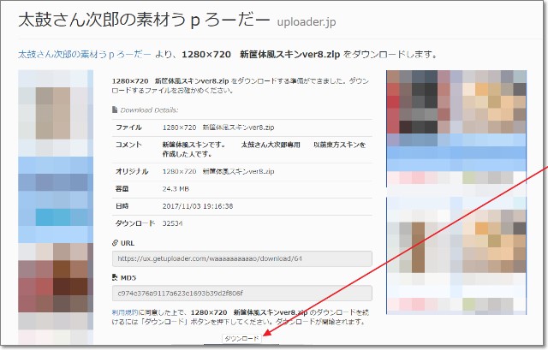The height and width of the screenshot is (350, 548).
Task: Click the chain link icon beside URL
Action: click(x=116, y=243)
